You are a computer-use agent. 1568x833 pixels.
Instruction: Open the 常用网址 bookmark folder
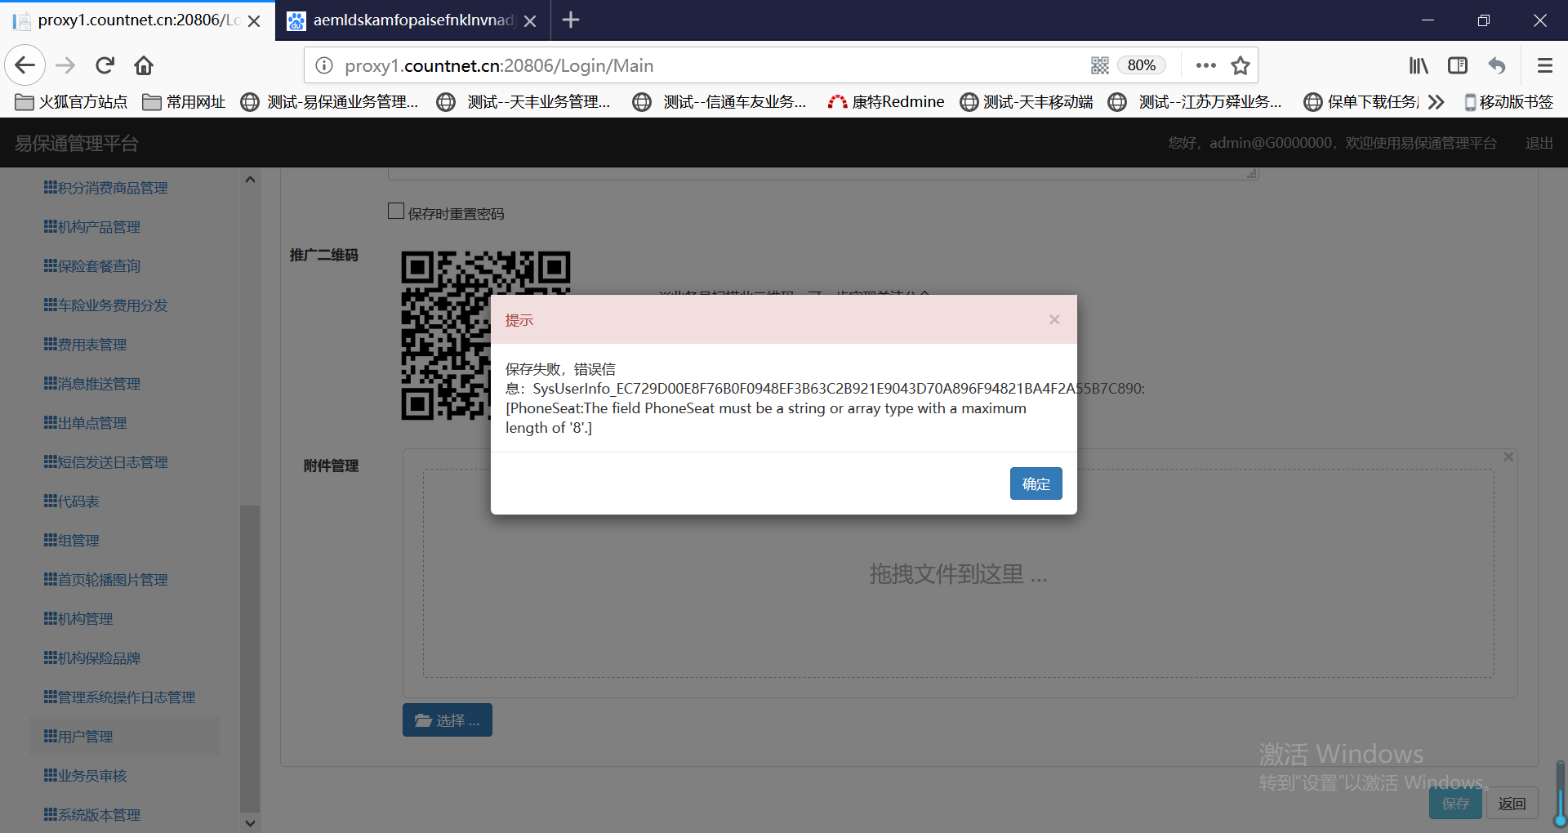184,101
